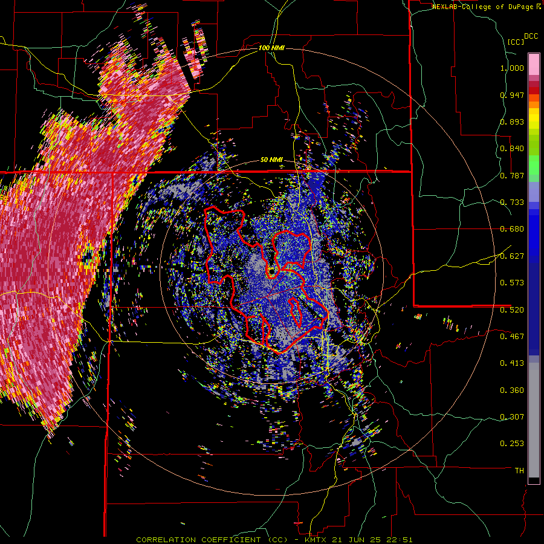
Task: Click the bright green band of color scale
Action: tap(534, 165)
